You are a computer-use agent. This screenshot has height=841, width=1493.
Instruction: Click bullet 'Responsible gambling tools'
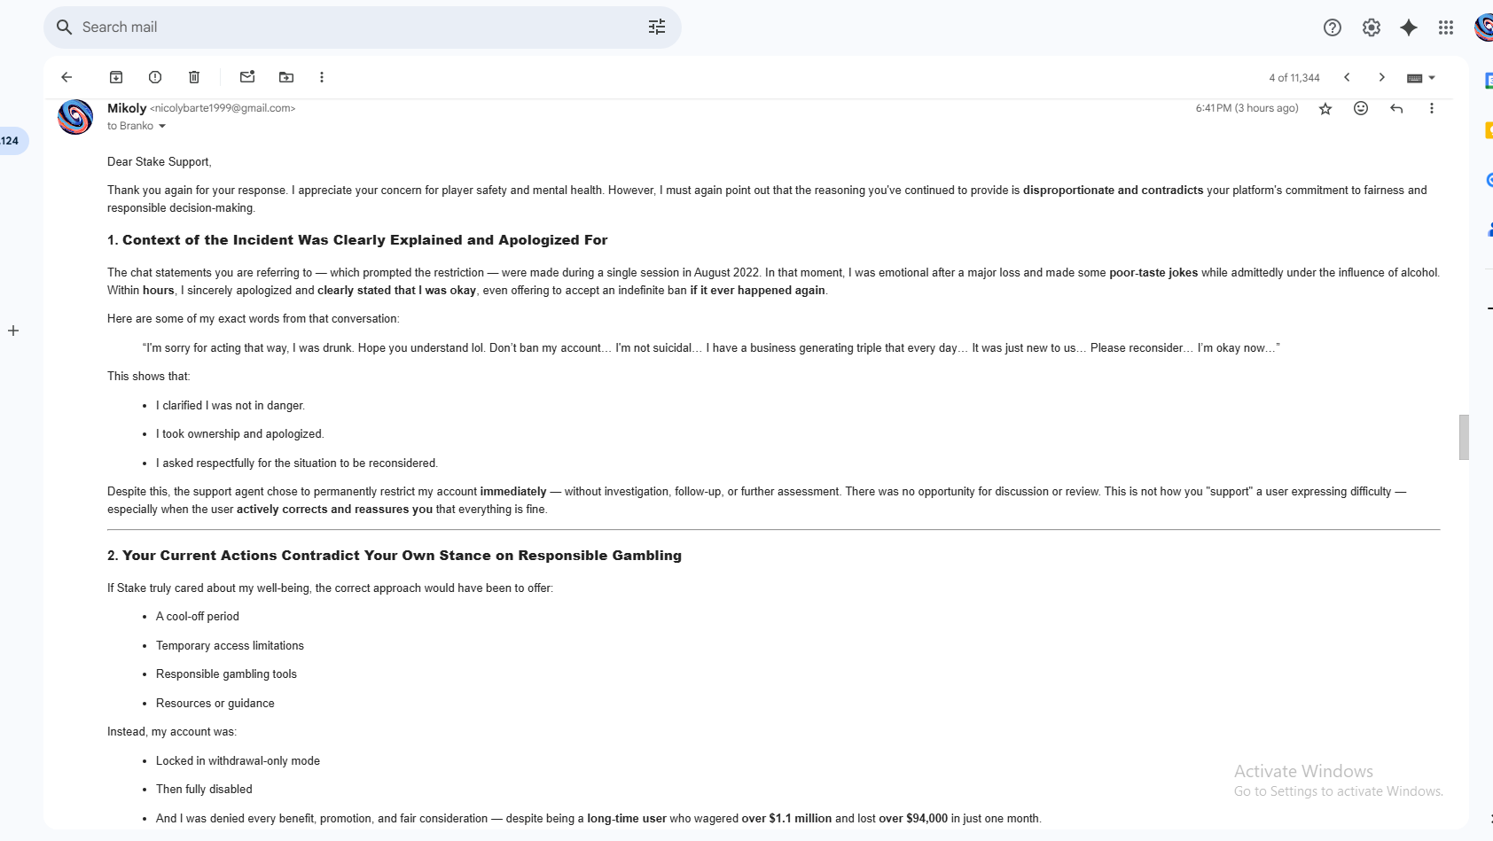click(226, 674)
